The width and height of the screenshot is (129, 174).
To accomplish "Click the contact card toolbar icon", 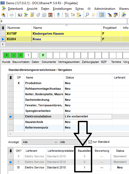I will [x=20, y=15].
